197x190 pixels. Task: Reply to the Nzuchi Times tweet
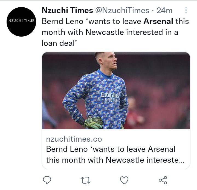[x=47, y=180]
